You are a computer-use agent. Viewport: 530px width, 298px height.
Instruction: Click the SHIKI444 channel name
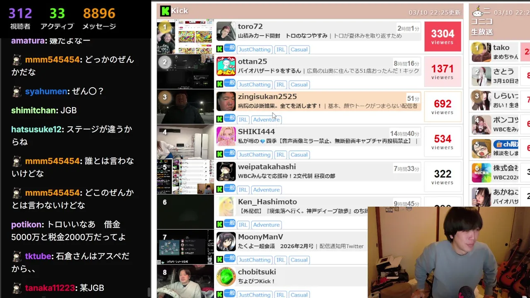click(256, 132)
